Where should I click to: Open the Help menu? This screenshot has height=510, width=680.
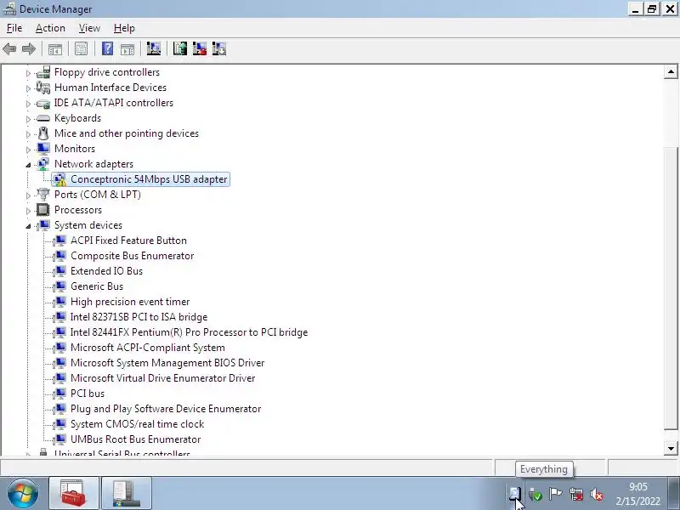[124, 28]
